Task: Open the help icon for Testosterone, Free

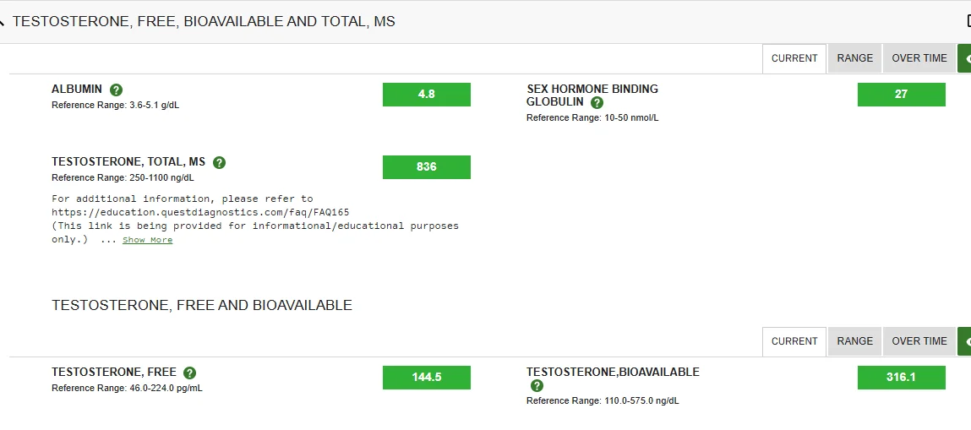Action: (x=190, y=373)
